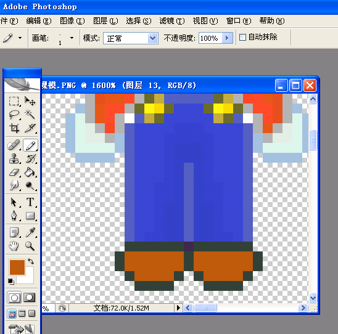
Task: Select the Move tool
Action: (x=30, y=101)
